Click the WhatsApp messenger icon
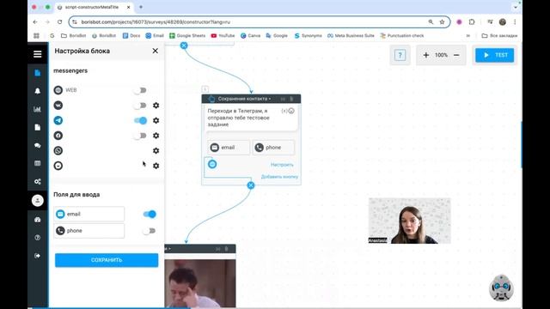The width and height of the screenshot is (550, 309). [58, 151]
